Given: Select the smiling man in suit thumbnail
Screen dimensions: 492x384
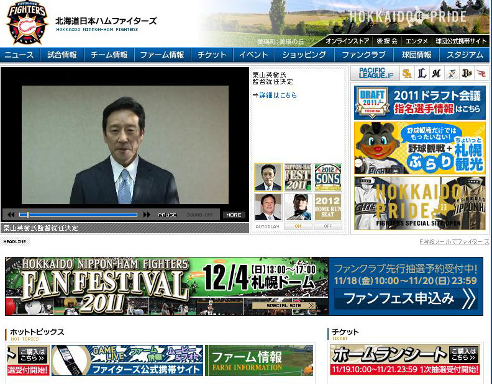Looking at the screenshot, I should point(268,207).
